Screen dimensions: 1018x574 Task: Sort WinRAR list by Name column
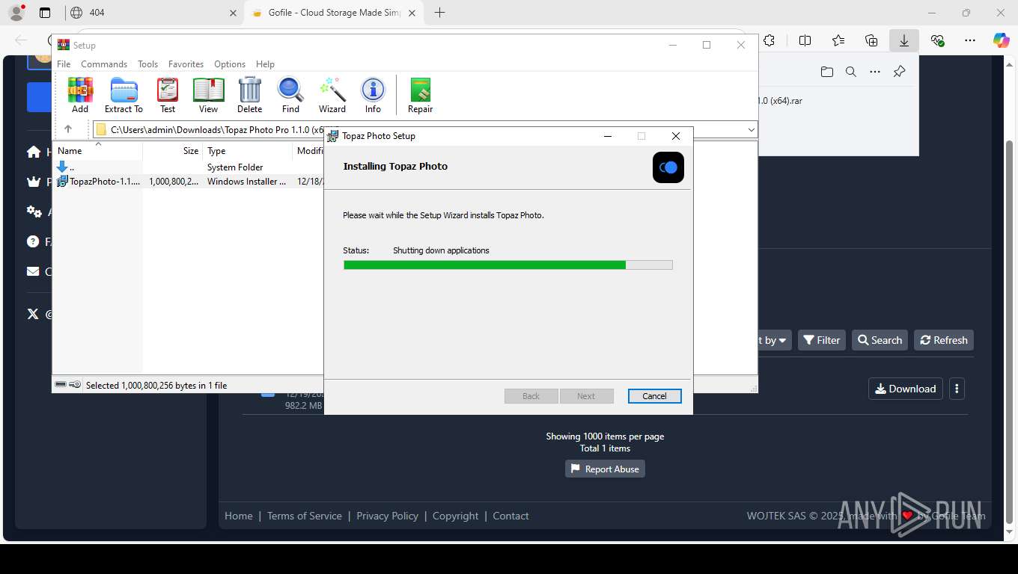(x=97, y=150)
